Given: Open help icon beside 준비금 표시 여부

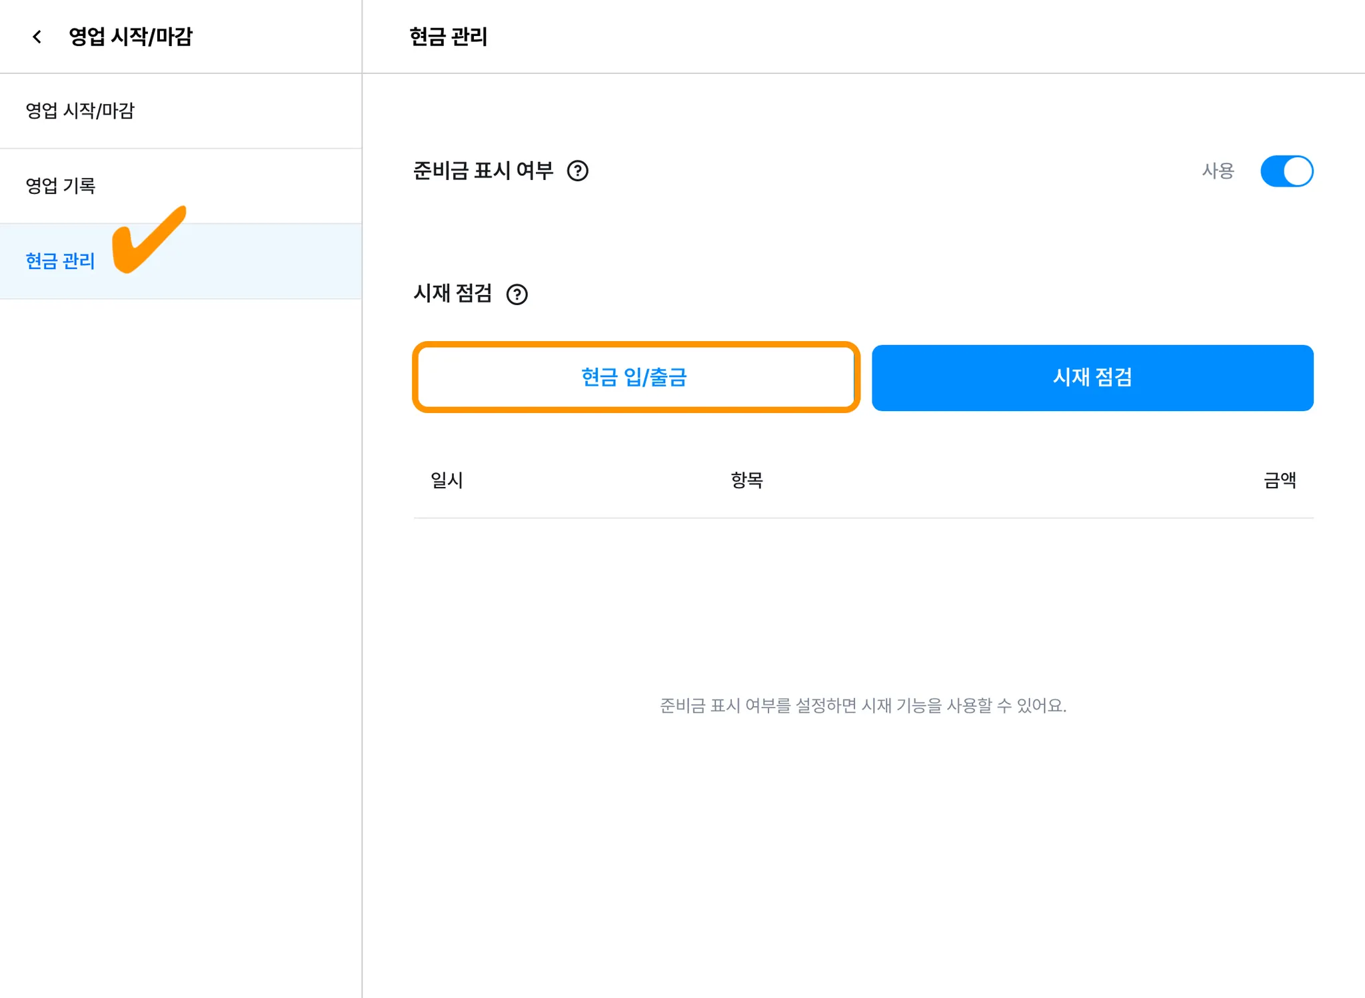Looking at the screenshot, I should click(x=577, y=171).
